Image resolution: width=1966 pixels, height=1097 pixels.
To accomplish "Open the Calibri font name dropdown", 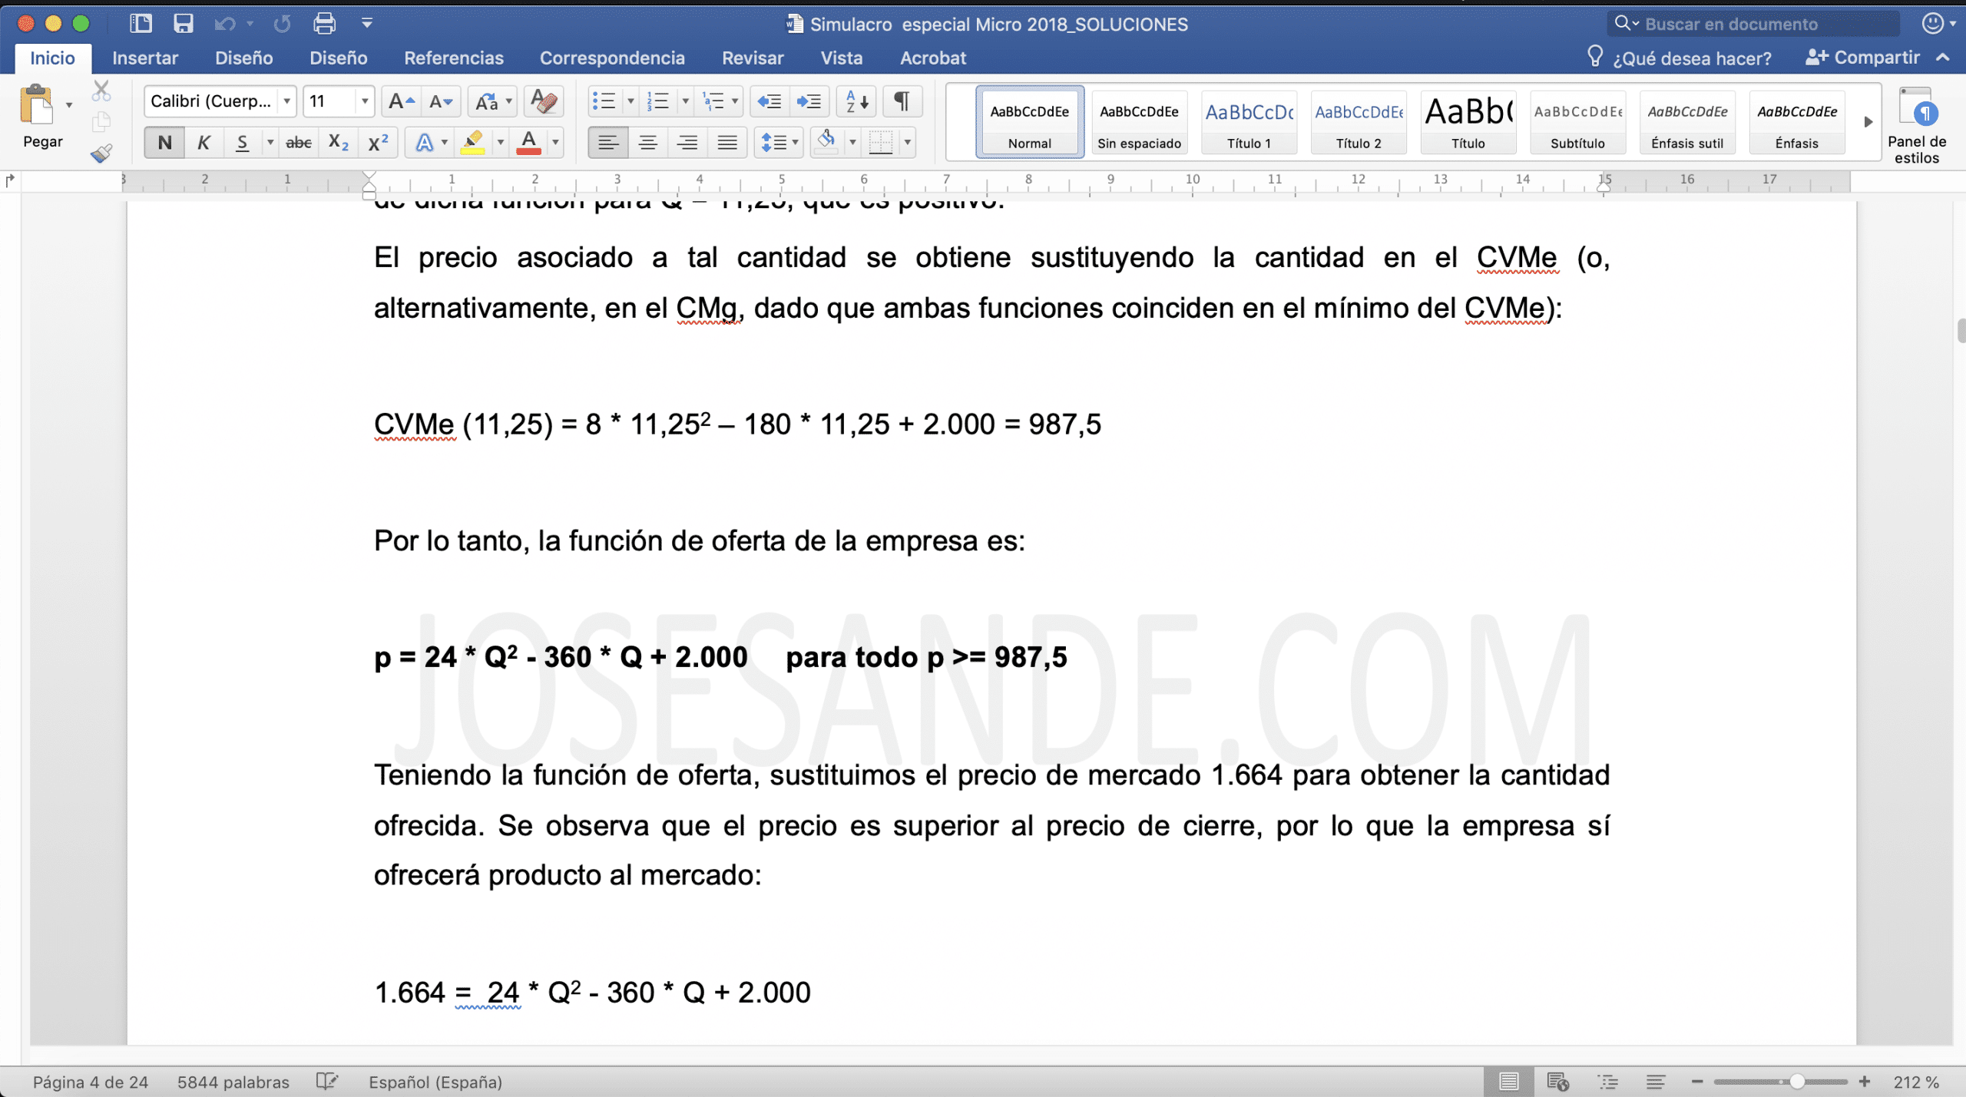I will [286, 101].
